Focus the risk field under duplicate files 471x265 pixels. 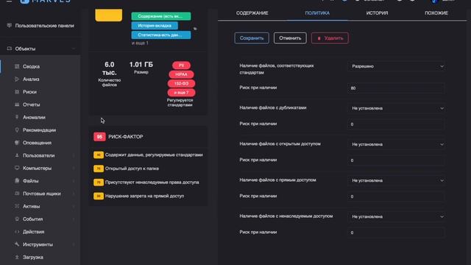point(397,124)
